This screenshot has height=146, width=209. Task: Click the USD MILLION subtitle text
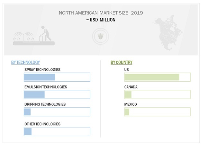101,20
